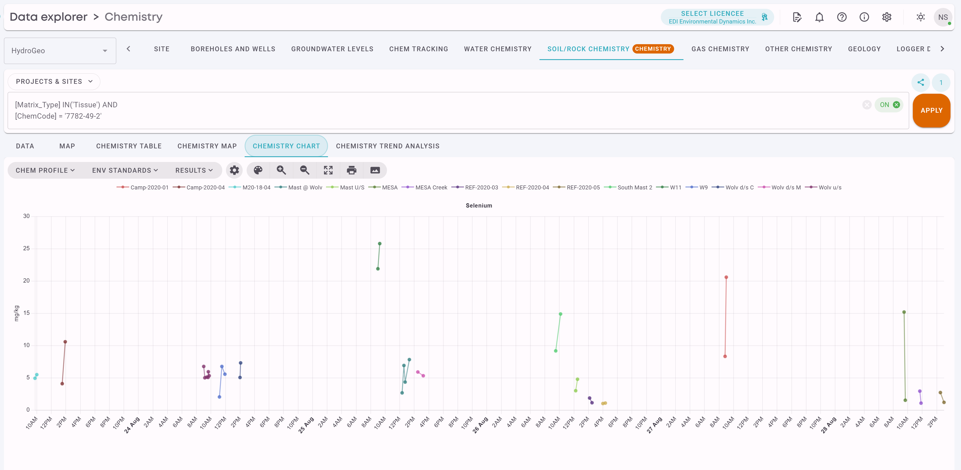961x470 pixels.
Task: Switch to Water Chemistry tab
Action: pyautogui.click(x=497, y=49)
